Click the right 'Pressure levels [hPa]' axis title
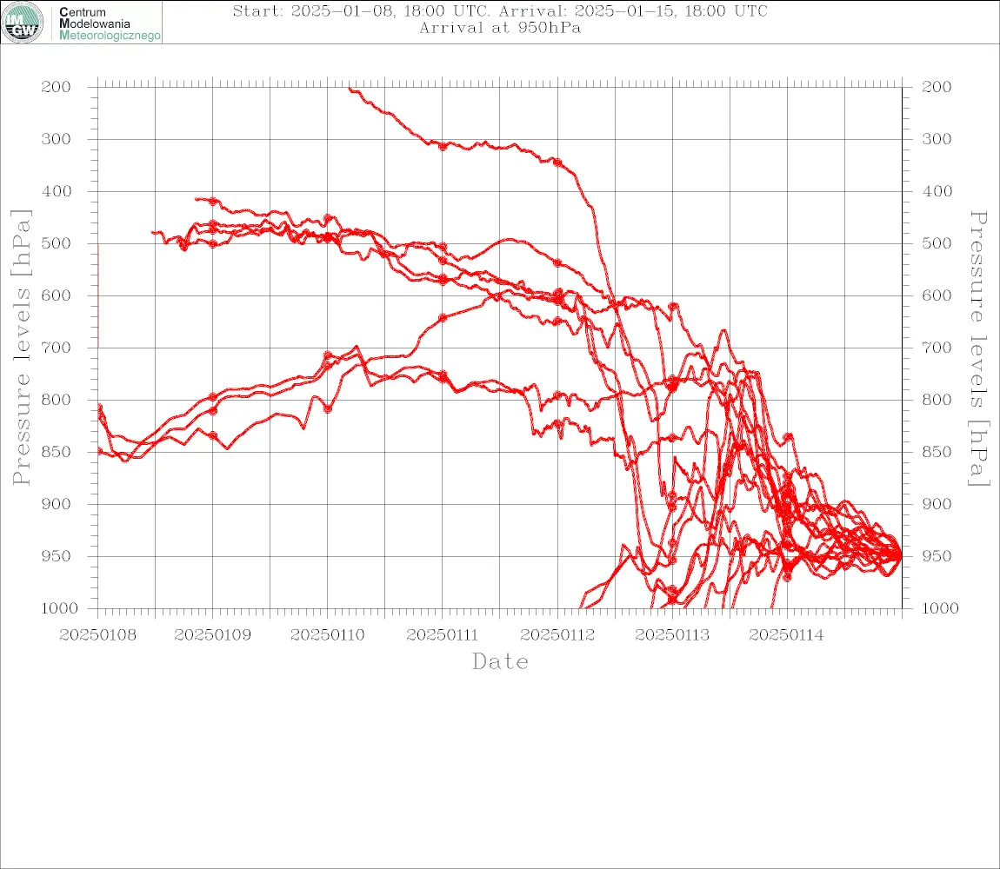Viewport: 1000px width, 869px height. pos(978,348)
